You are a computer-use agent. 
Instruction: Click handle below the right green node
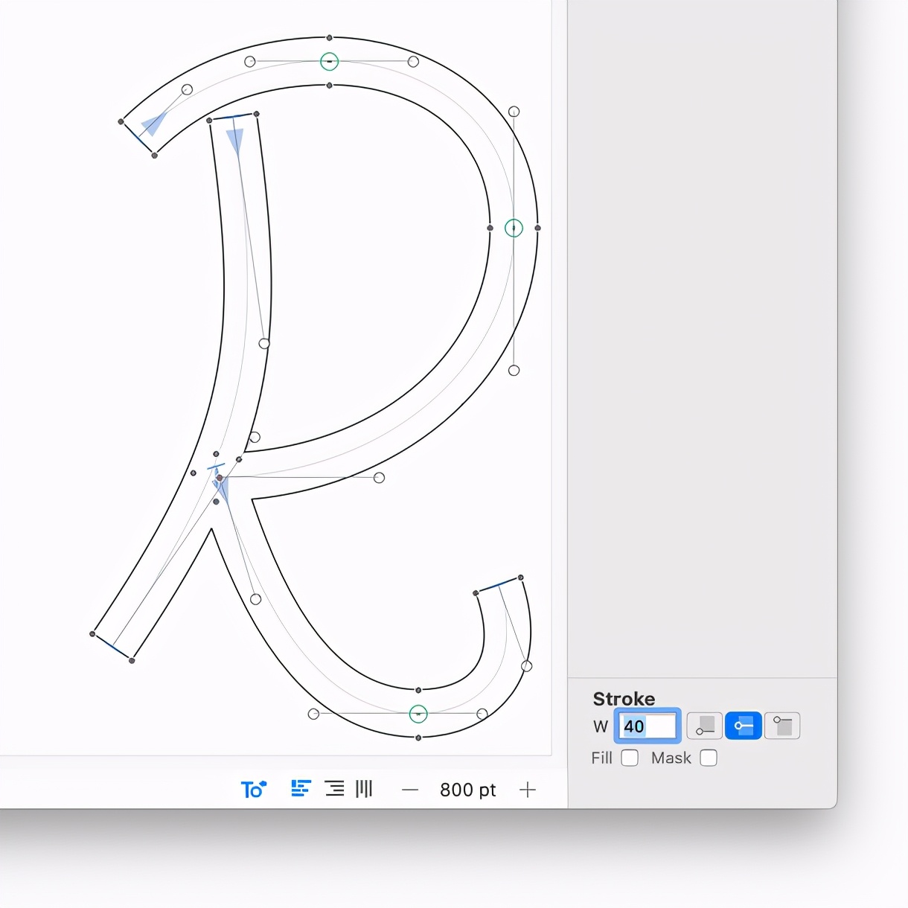[514, 370]
